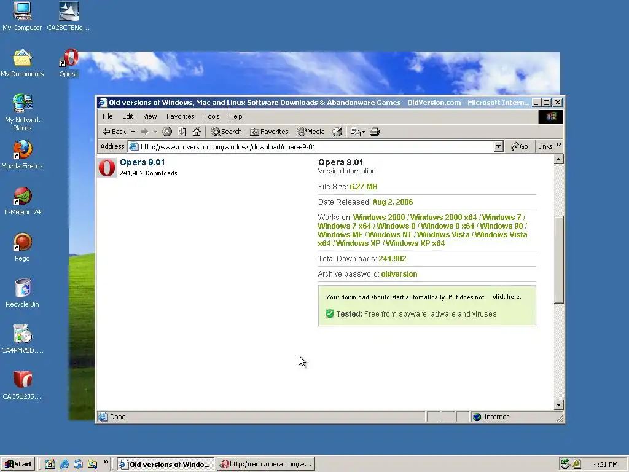Click the Windows 2000 compatibility link

click(379, 218)
